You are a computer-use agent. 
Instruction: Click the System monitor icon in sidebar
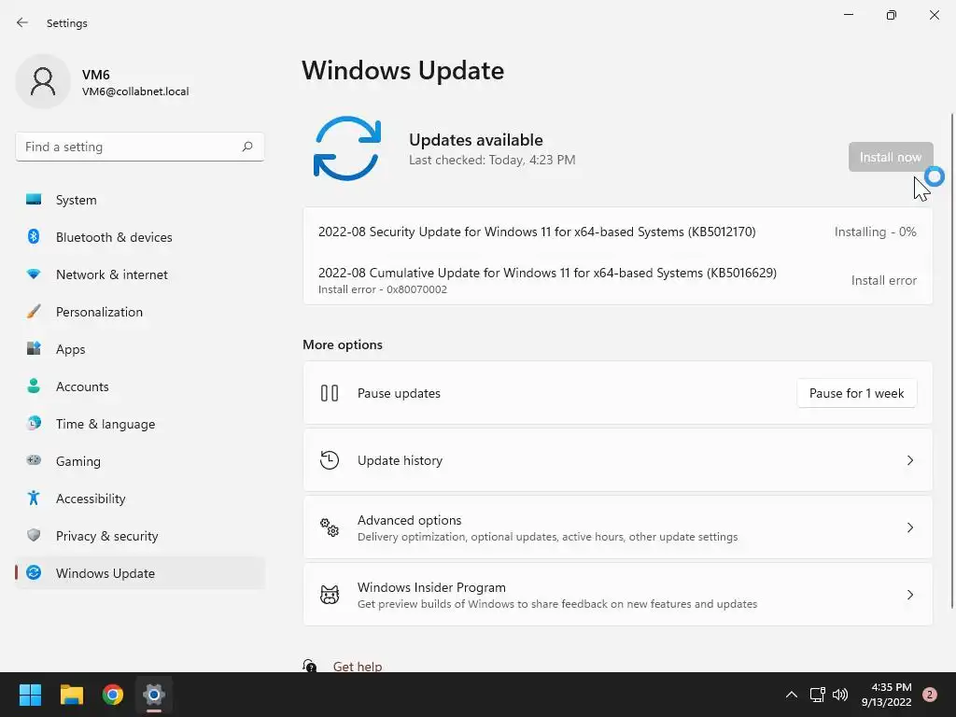(34, 200)
